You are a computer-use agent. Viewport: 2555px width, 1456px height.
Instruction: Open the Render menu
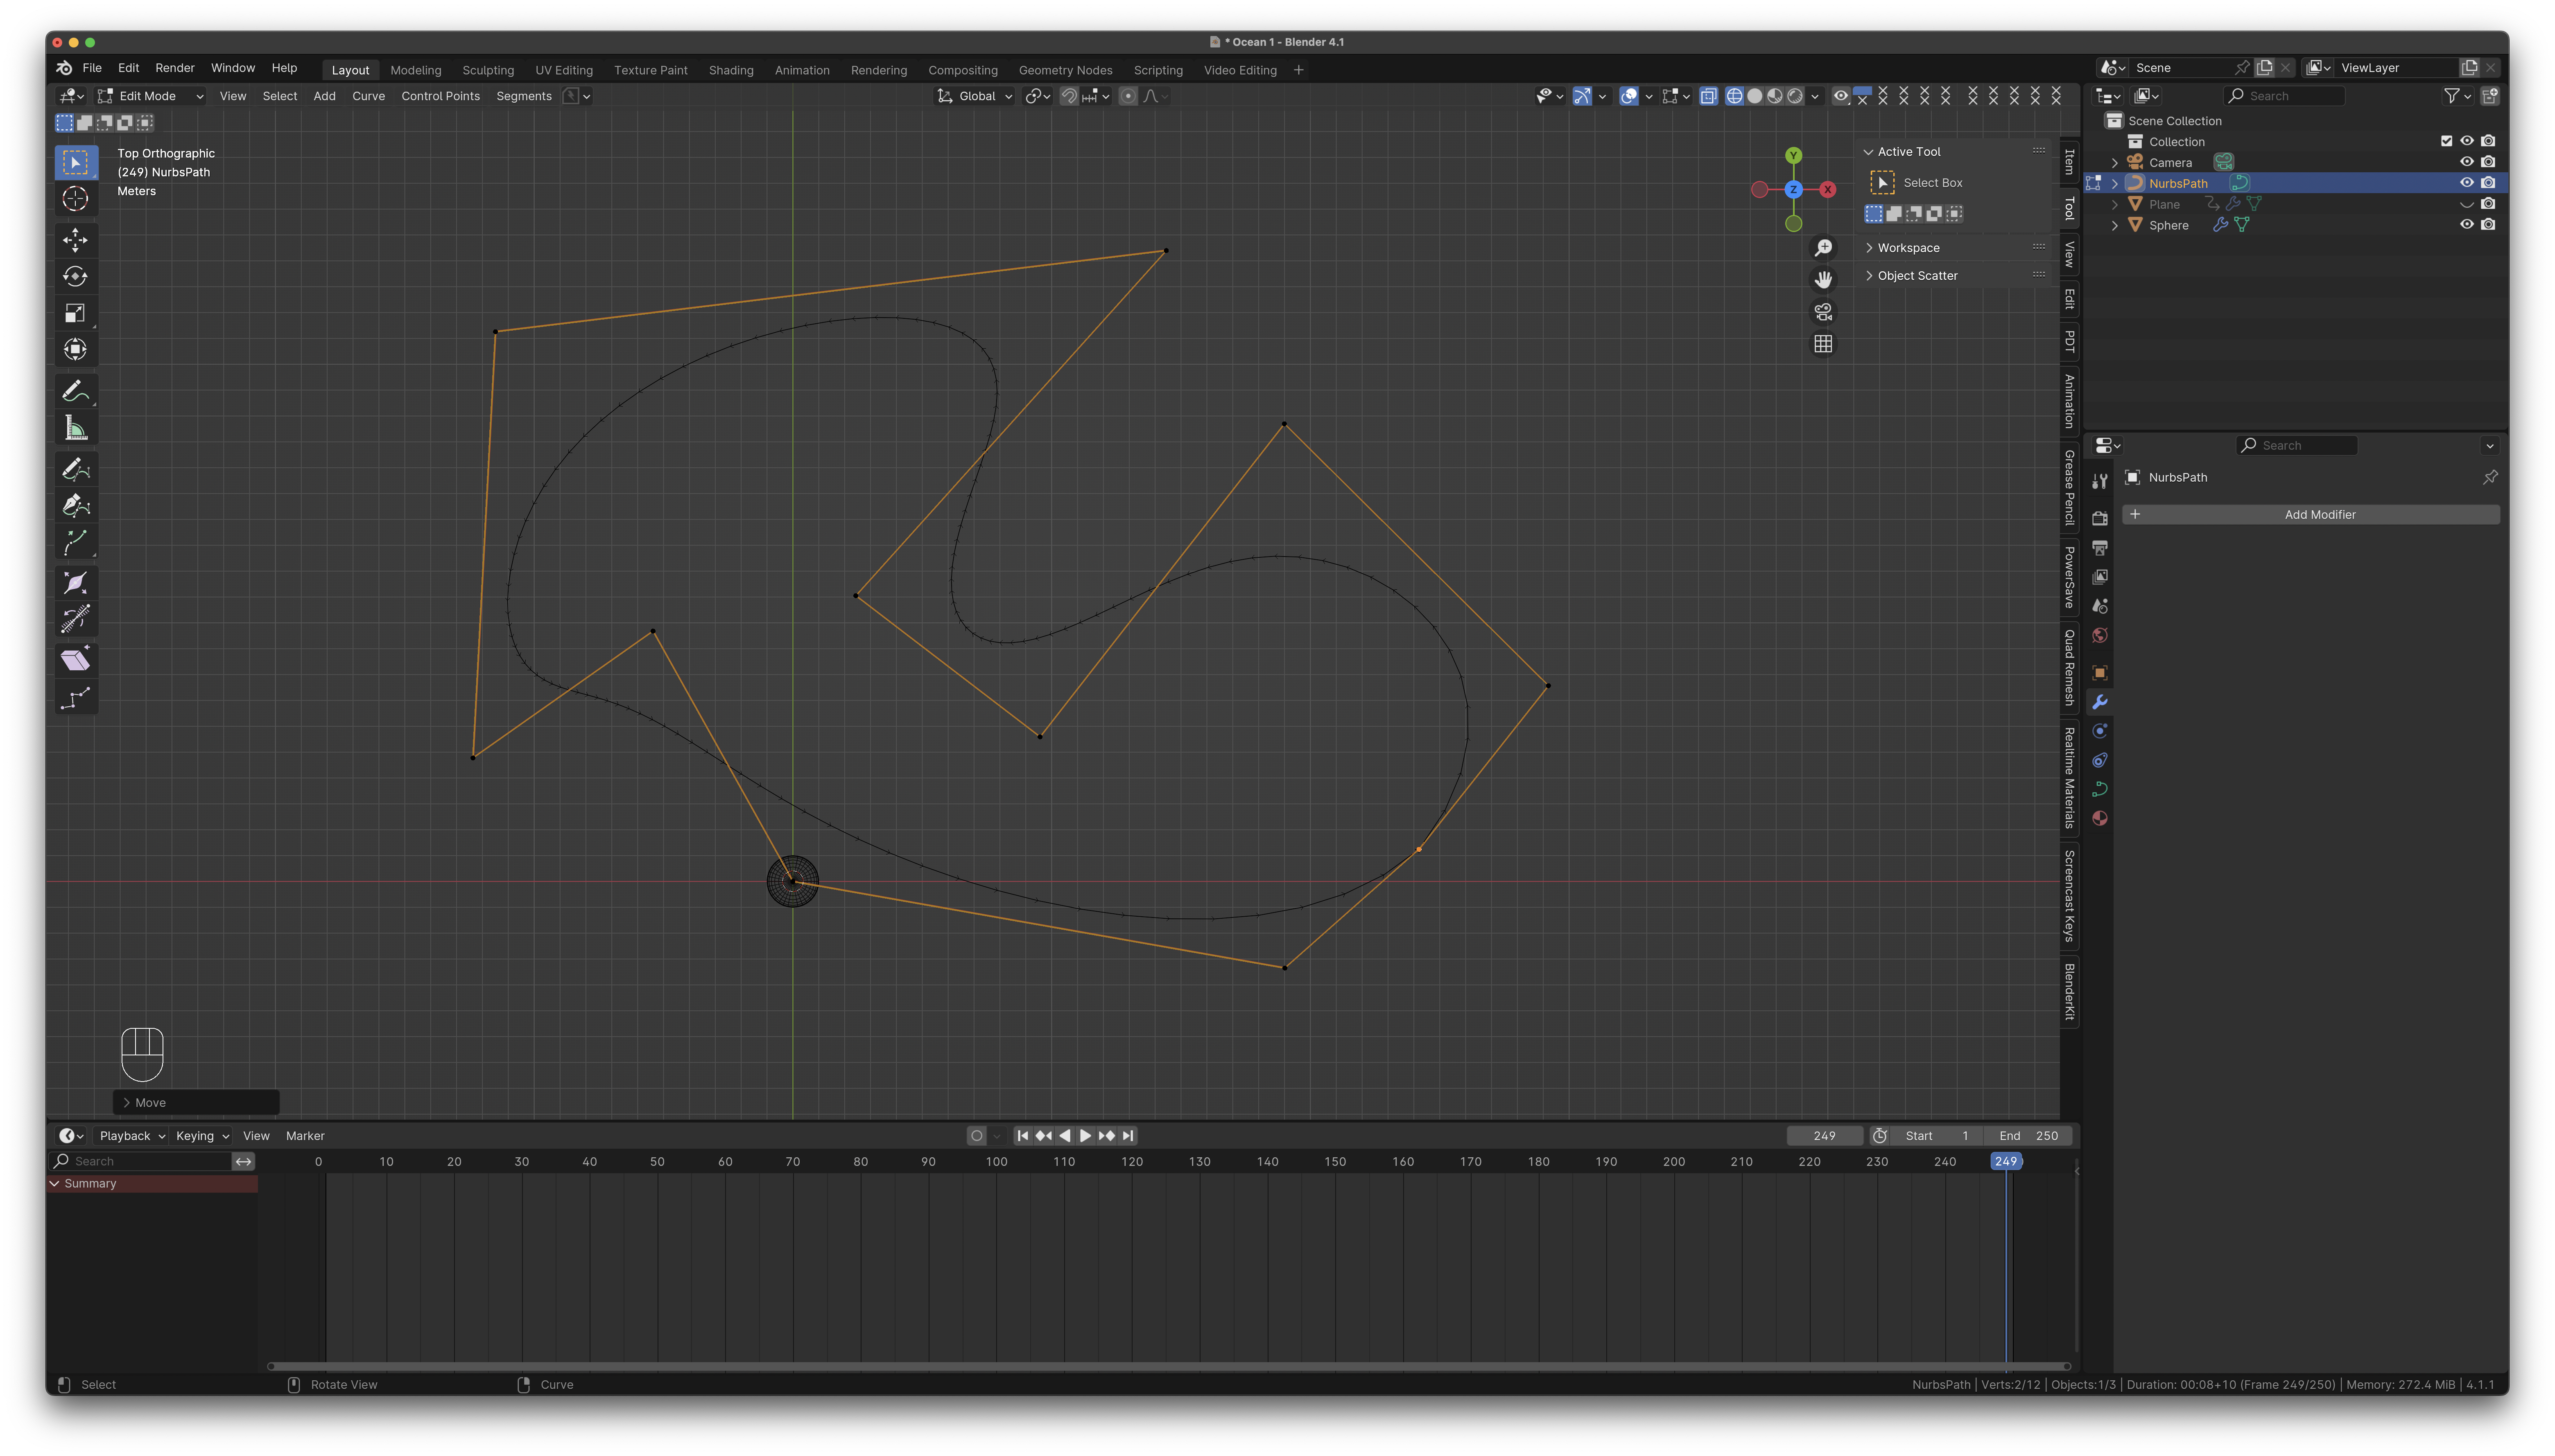[x=175, y=68]
